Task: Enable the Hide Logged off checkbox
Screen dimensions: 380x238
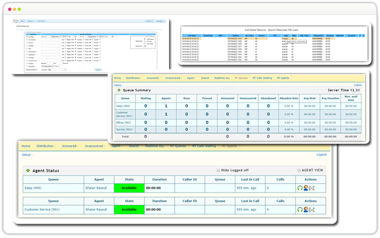Action: click(218, 170)
